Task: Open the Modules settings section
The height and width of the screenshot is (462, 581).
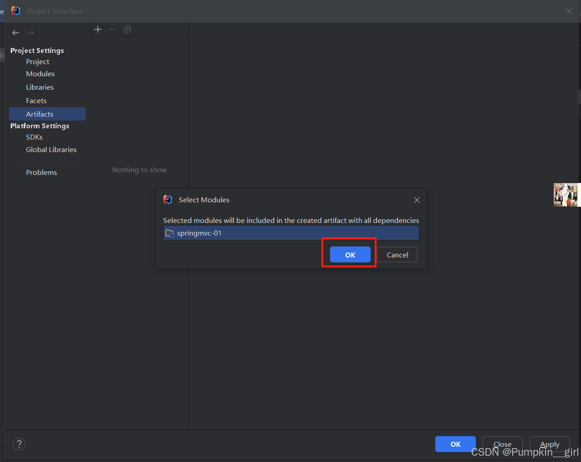Action: point(40,74)
